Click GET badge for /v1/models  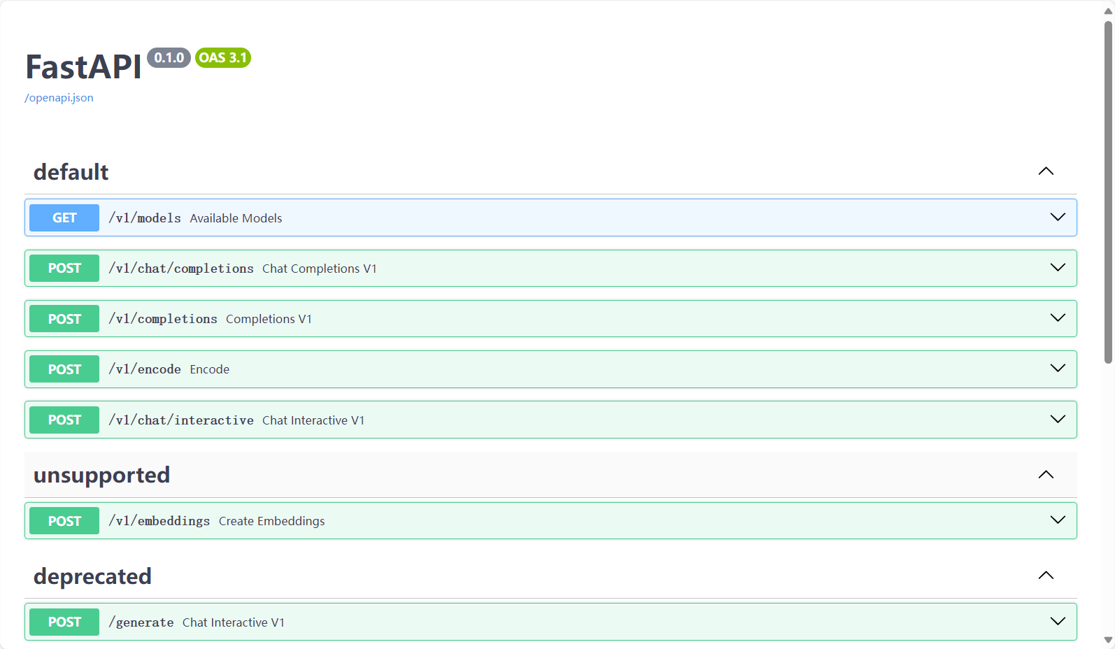[x=64, y=217]
